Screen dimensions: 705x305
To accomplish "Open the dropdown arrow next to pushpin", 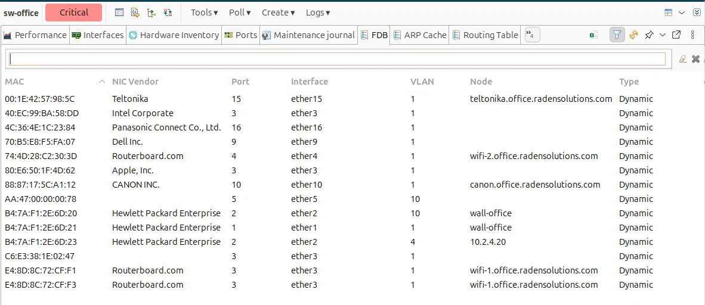I will (662, 35).
